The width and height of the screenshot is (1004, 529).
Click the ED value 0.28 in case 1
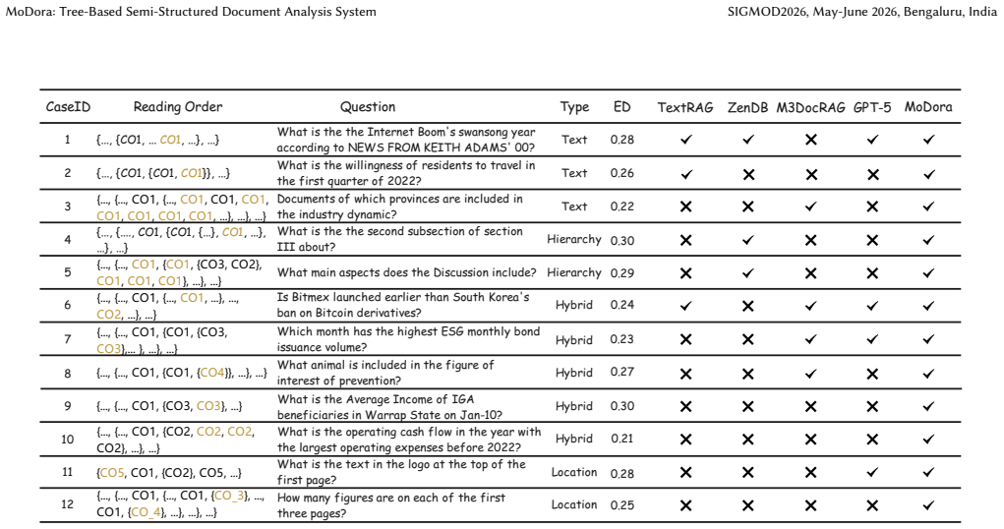click(x=621, y=140)
